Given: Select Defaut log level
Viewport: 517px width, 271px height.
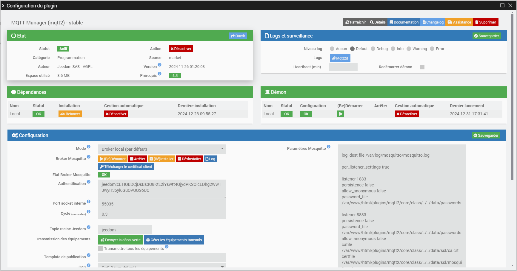Looking at the screenshot, I should [x=352, y=49].
